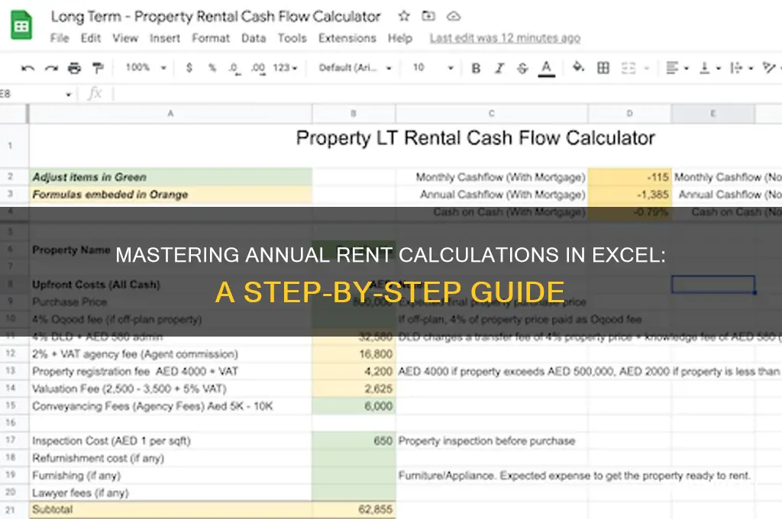Star this spreadsheet document
This screenshot has width=782, height=519.
404,16
